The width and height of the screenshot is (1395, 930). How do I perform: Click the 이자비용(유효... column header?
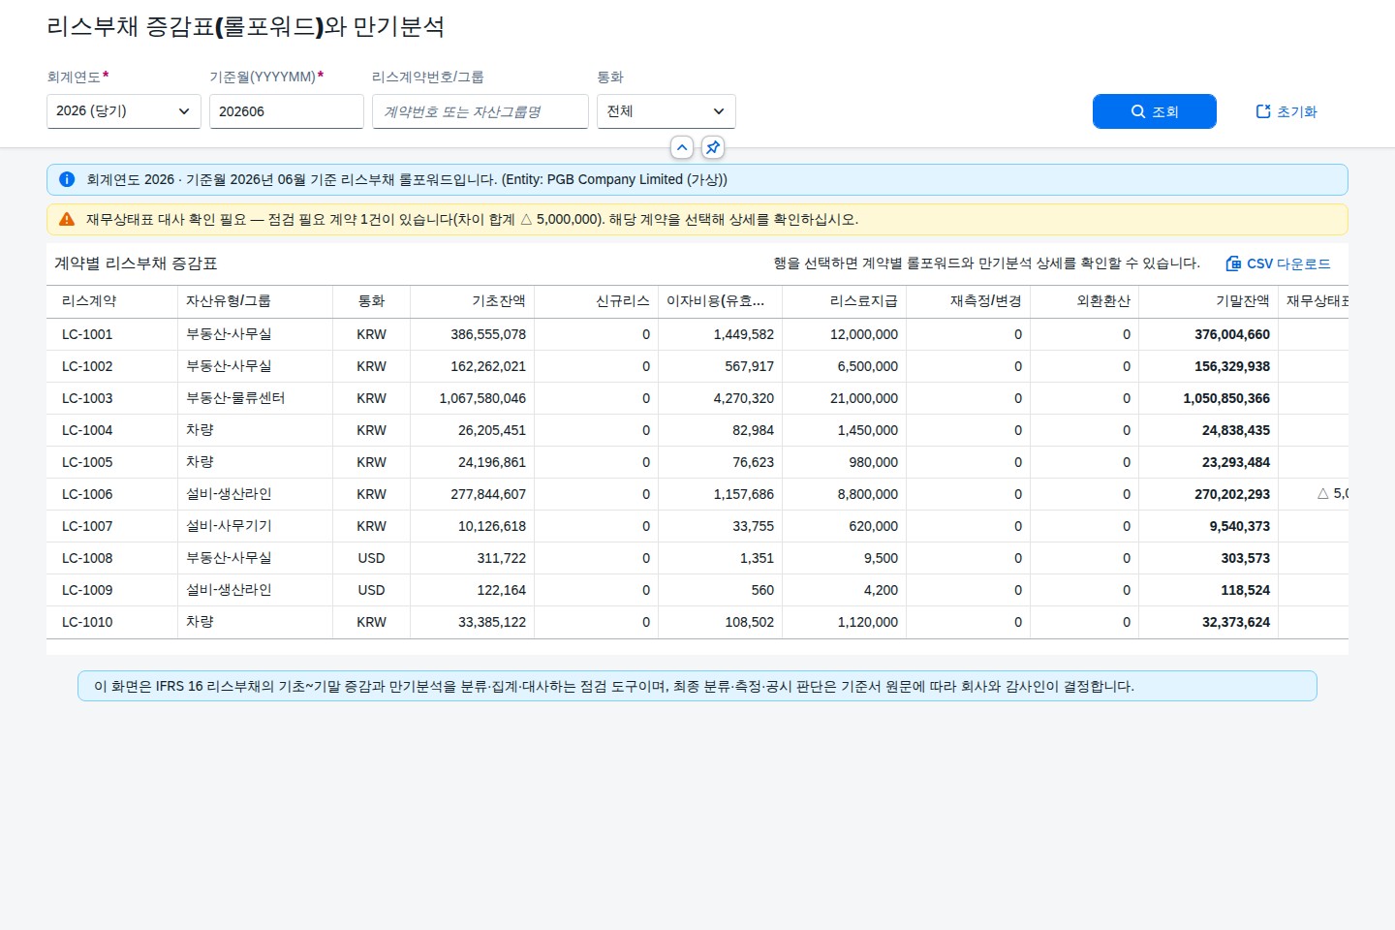pos(721,301)
